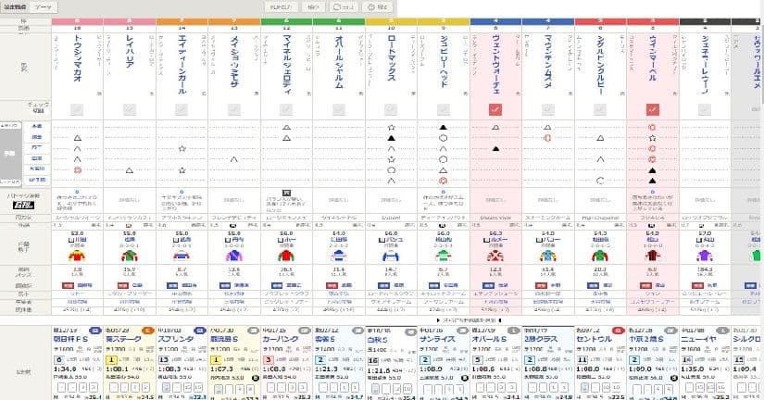Expand the show-more past races bar

469,320
